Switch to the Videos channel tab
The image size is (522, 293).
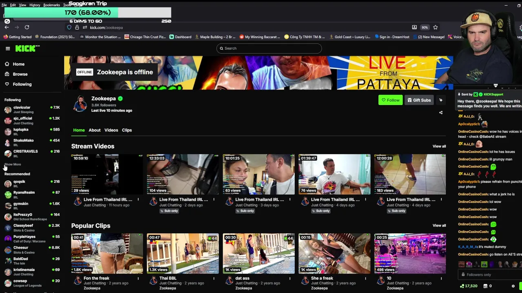click(x=111, y=130)
